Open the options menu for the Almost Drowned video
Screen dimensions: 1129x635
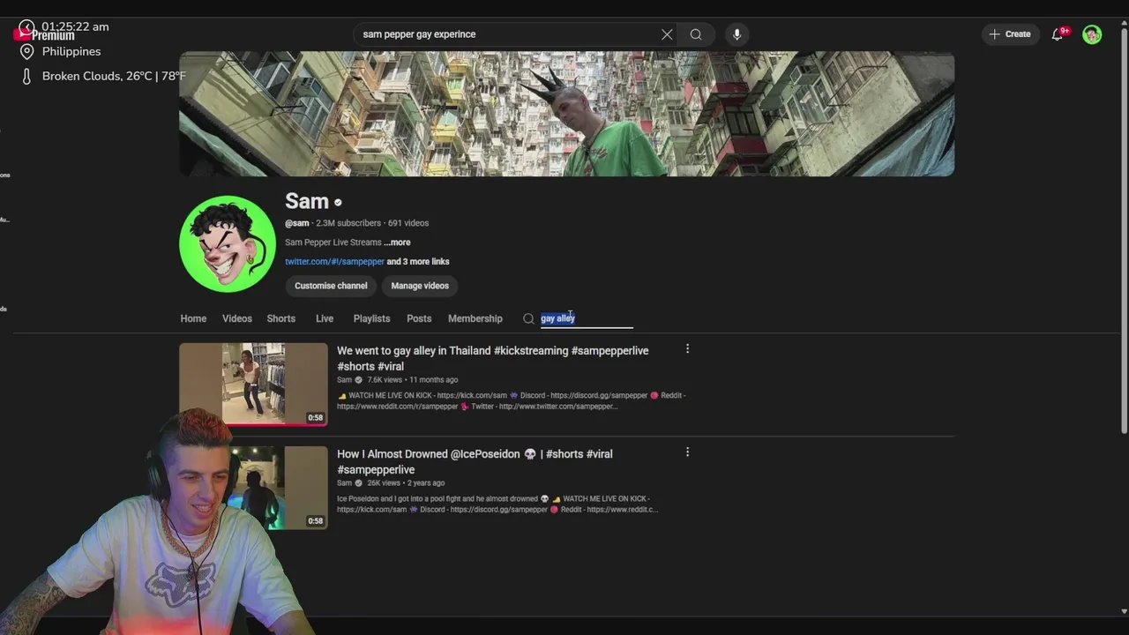click(x=687, y=452)
